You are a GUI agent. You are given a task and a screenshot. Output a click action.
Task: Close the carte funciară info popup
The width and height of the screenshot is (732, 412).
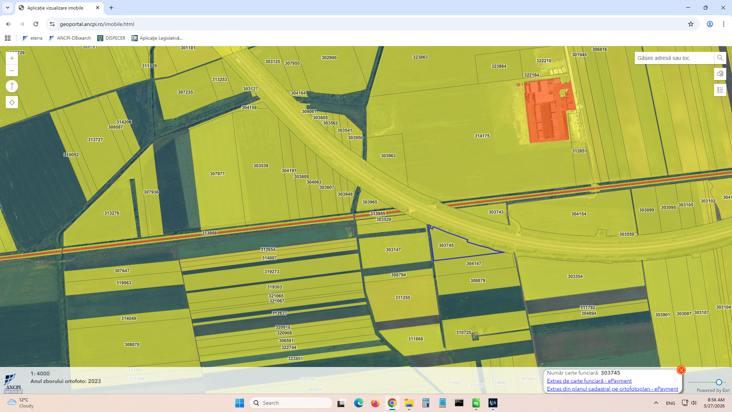coord(681,370)
